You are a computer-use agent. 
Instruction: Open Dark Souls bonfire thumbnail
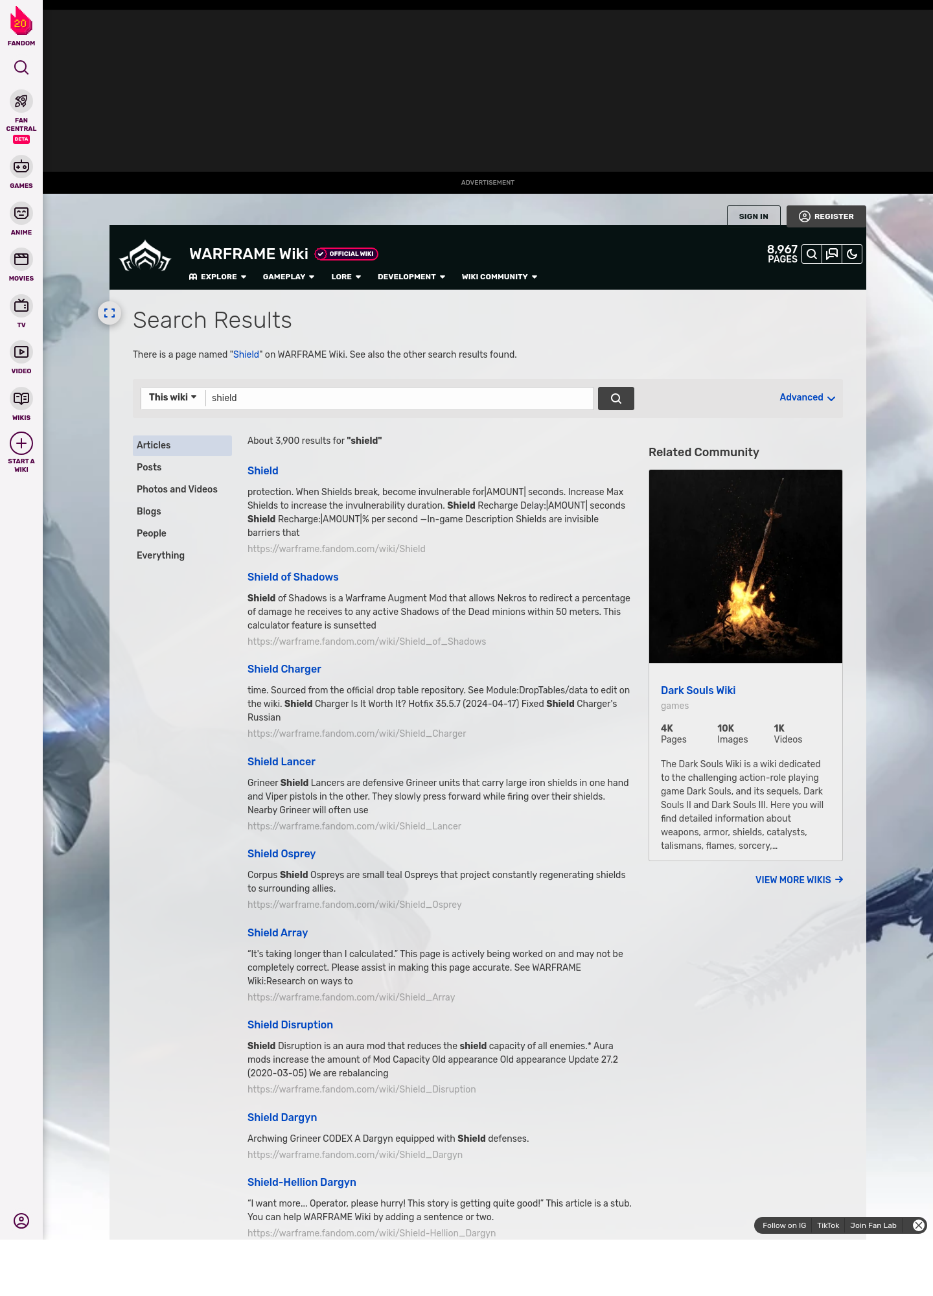(x=746, y=566)
